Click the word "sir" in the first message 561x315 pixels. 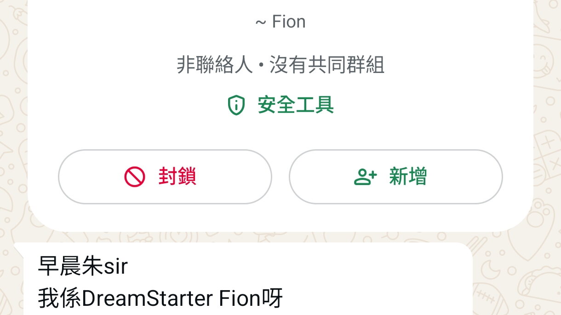[x=115, y=267]
